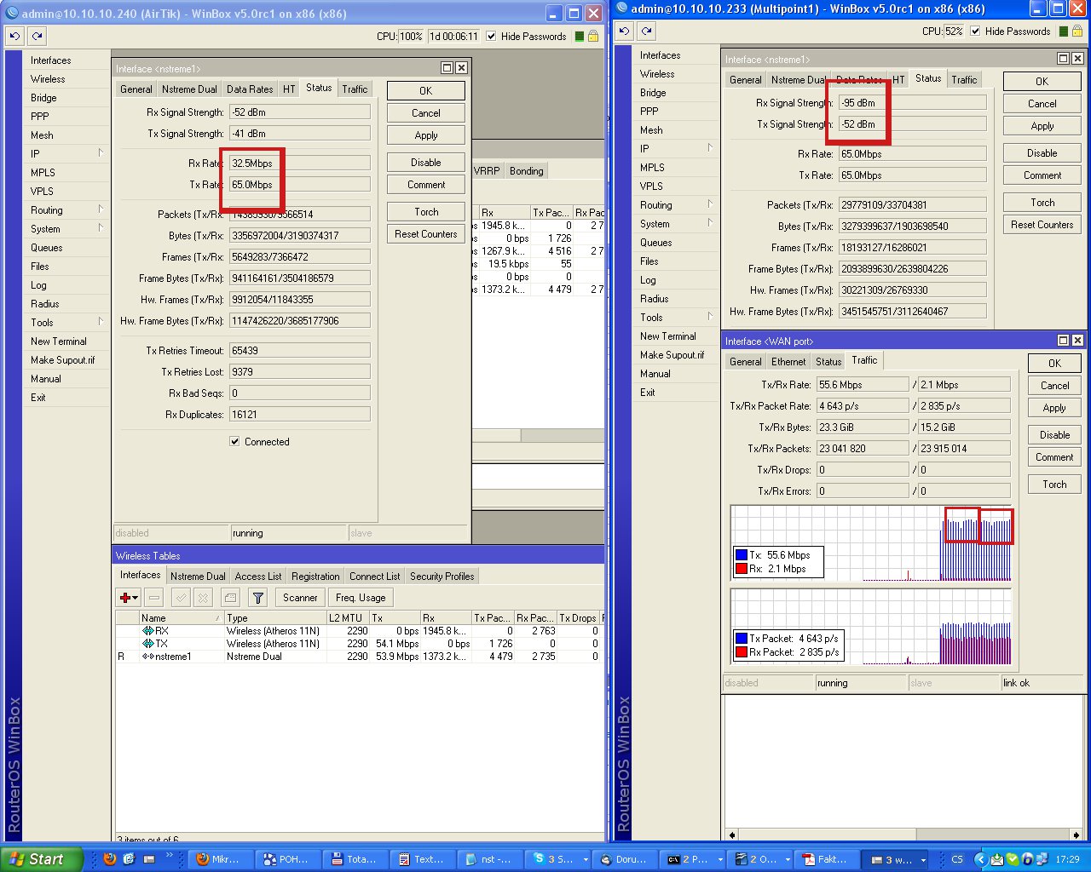Click Reset Counters in the AirTik nstreme1 dialog
The image size is (1091, 872).
425,234
